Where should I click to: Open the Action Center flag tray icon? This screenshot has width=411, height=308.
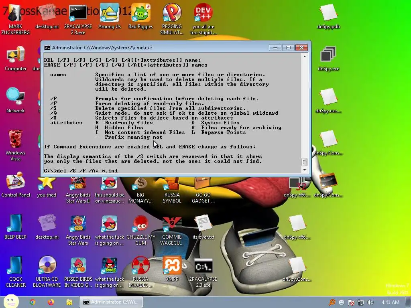coord(351,302)
